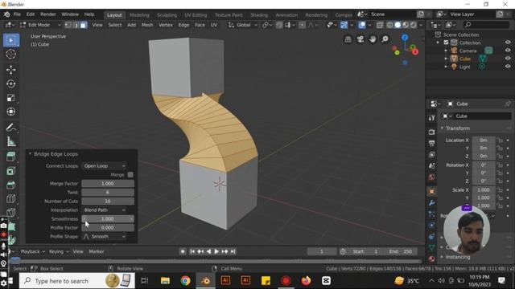
Task: Toggle Collection exclude checkbox in outliner
Action: click(446, 43)
